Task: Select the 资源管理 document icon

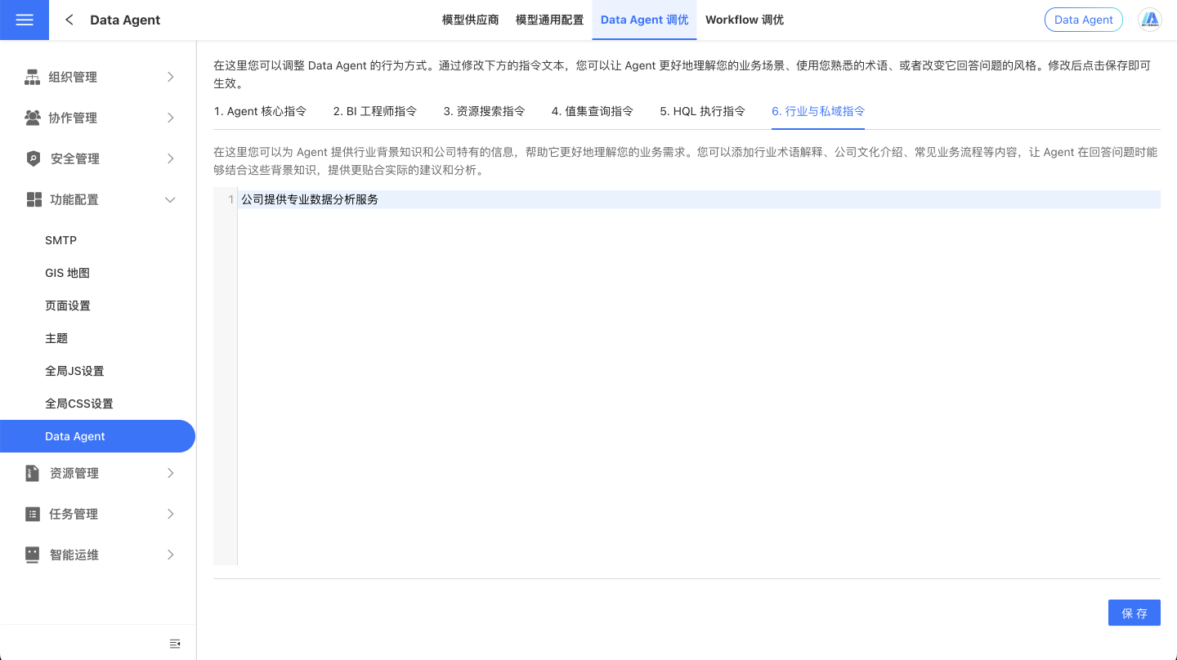Action: tap(31, 473)
